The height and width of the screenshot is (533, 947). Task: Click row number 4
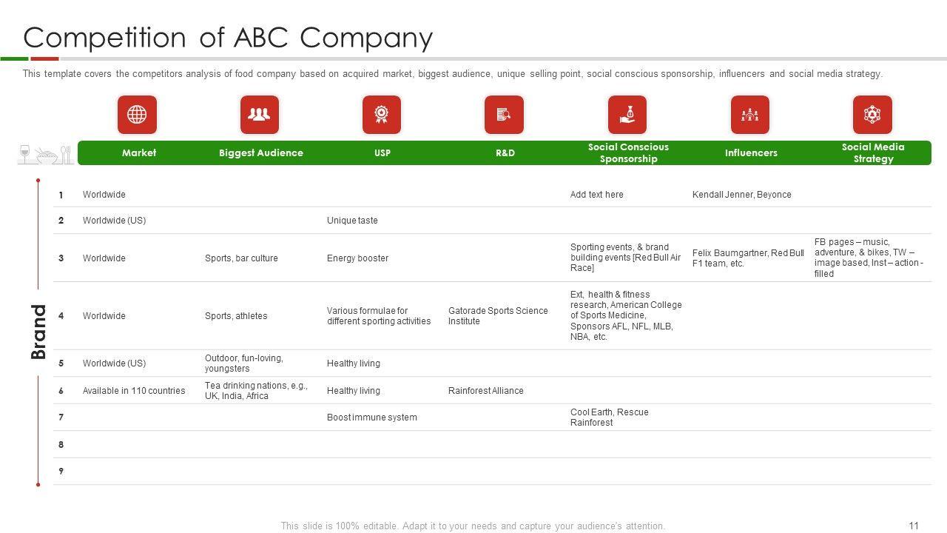pyautogui.click(x=61, y=316)
